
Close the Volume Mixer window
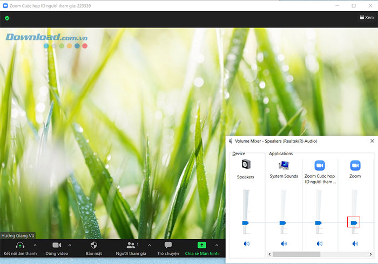(x=372, y=141)
